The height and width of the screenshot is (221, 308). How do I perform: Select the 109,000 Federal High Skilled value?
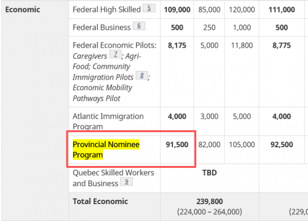[x=177, y=10]
